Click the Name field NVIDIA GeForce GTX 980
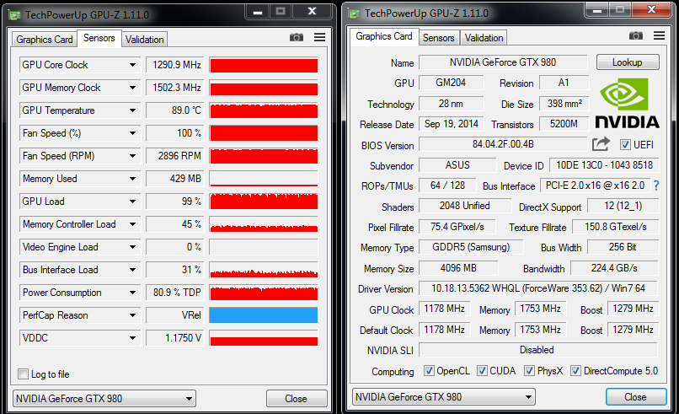 pos(503,62)
